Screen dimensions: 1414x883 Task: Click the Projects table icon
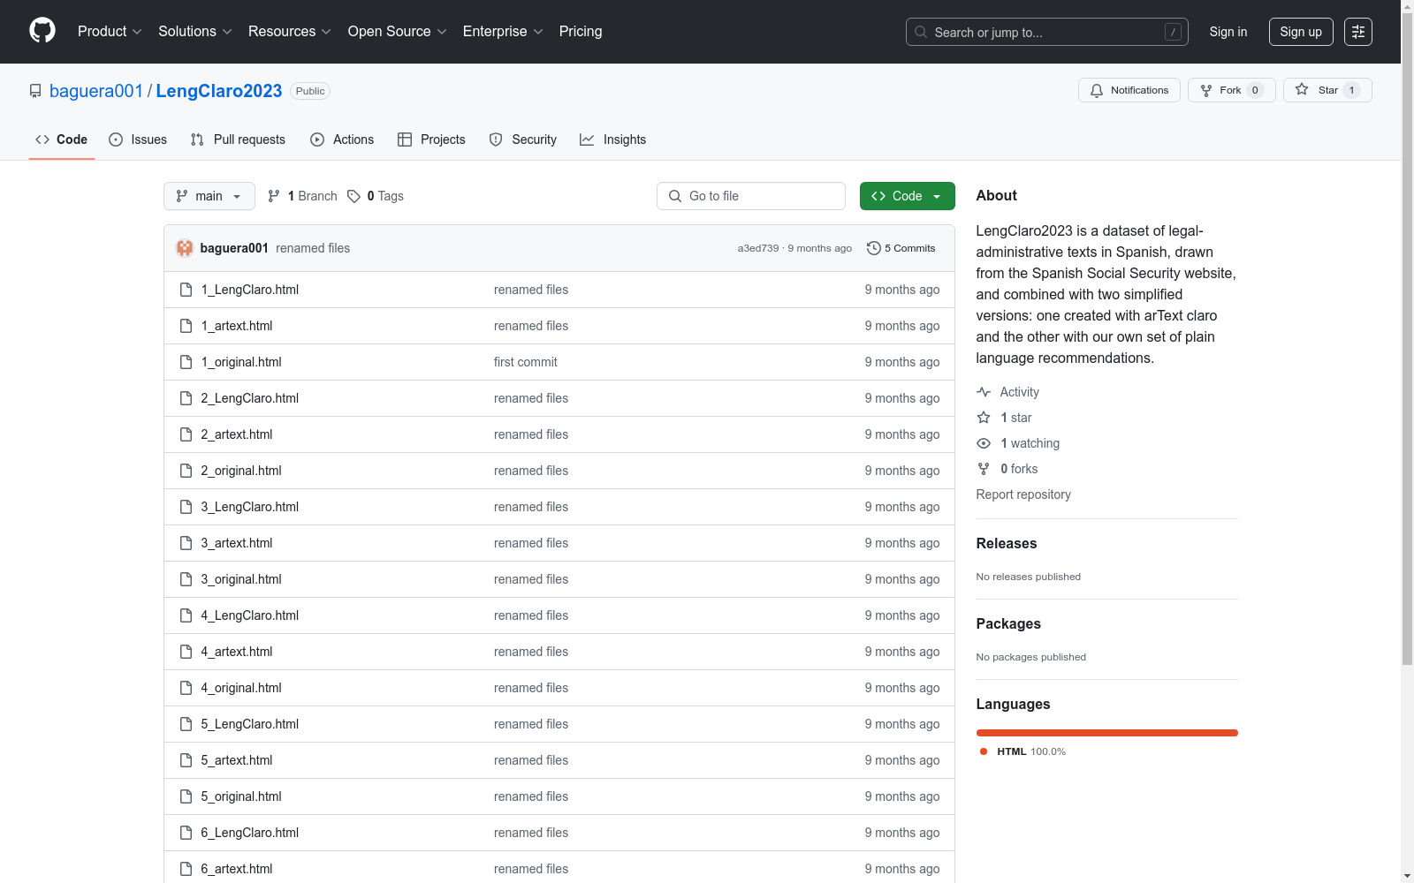pyautogui.click(x=405, y=140)
